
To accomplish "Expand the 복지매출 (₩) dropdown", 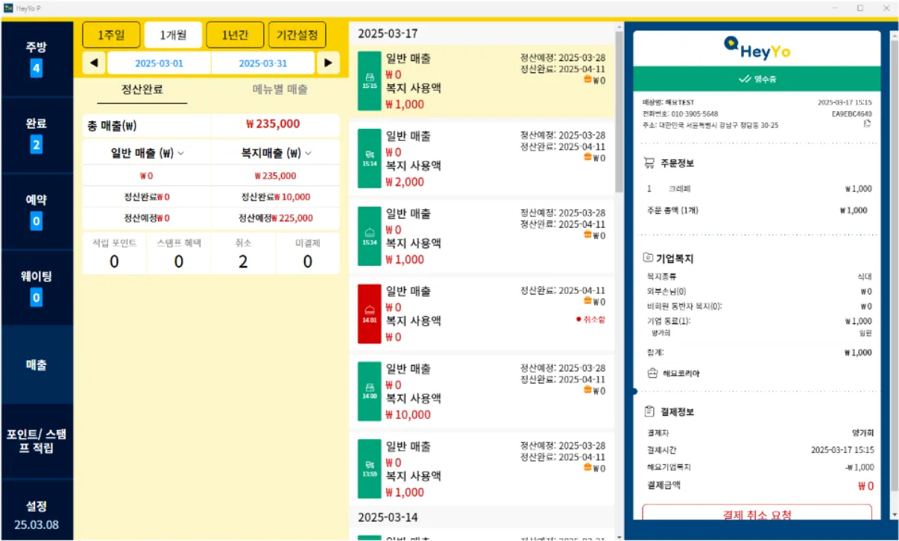I will point(276,153).
